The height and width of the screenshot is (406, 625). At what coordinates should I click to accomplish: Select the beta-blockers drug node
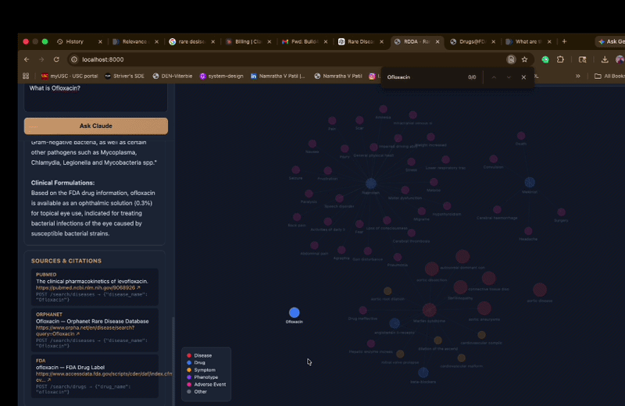pyautogui.click(x=423, y=372)
